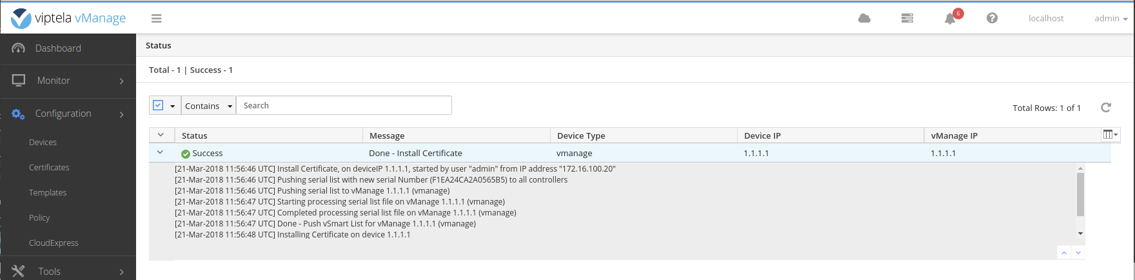Open the help question mark icon
The image size is (1135, 280).
point(992,19)
